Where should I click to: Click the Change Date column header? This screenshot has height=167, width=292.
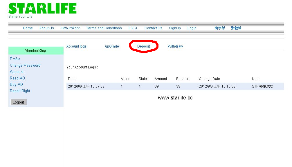[209, 79]
